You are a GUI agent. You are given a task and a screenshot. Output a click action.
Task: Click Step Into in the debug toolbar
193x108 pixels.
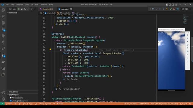click(160, 9)
